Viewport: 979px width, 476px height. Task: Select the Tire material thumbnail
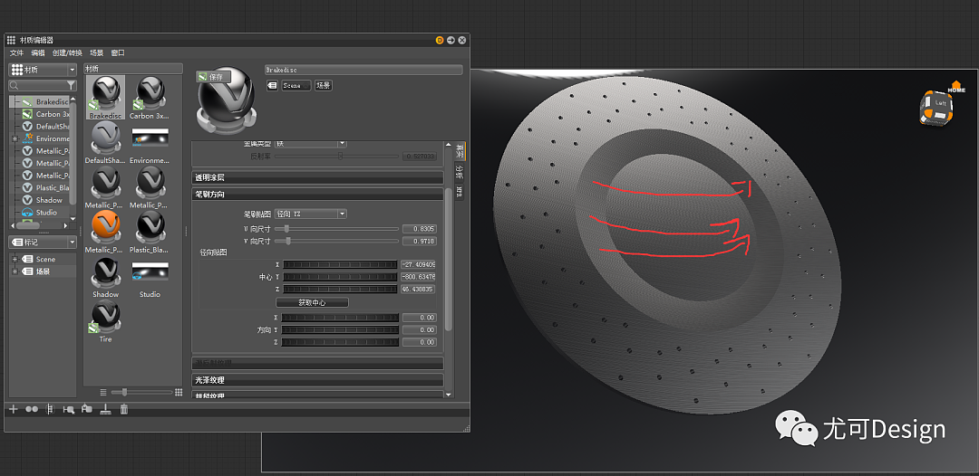pyautogui.click(x=105, y=318)
